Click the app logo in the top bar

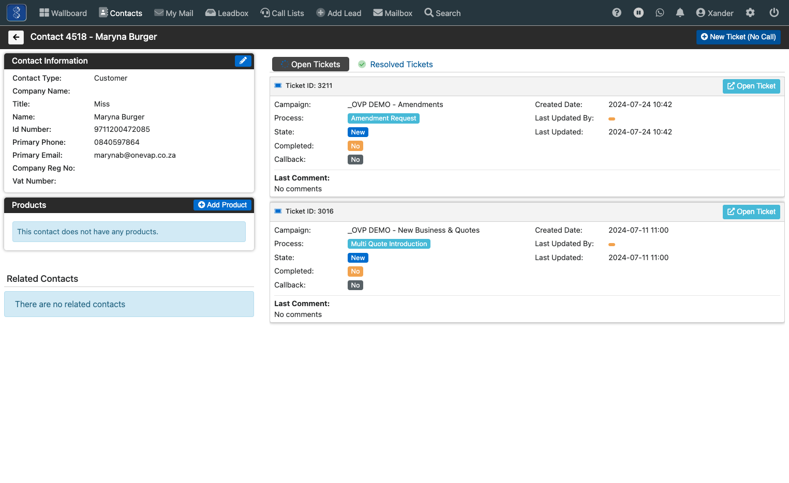pyautogui.click(x=17, y=12)
